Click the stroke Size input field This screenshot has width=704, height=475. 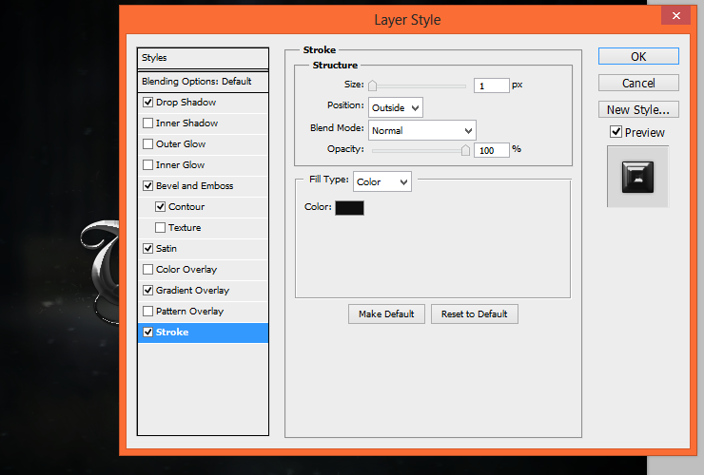[492, 85]
